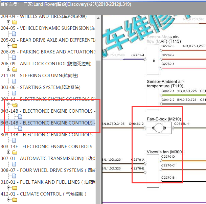Click the tree panel vertical scrollbar thumb

tap(98, 132)
